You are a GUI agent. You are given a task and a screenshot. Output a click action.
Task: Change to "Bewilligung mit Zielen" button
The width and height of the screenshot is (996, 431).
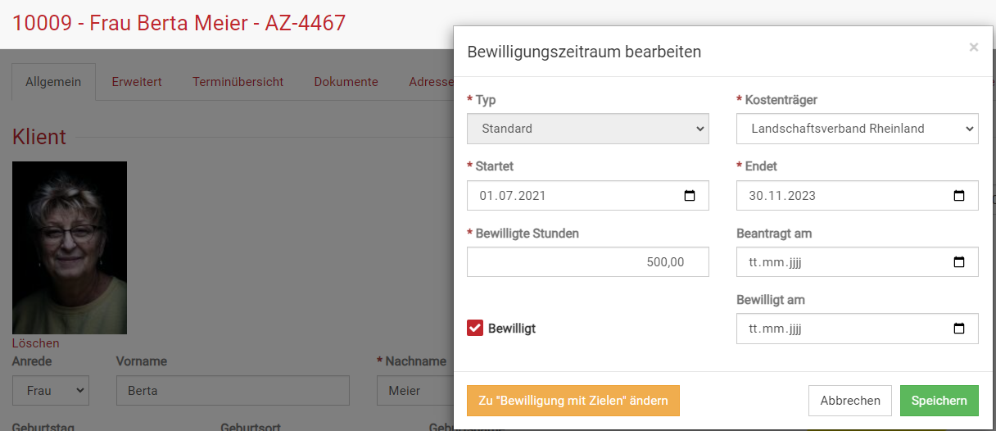click(573, 401)
